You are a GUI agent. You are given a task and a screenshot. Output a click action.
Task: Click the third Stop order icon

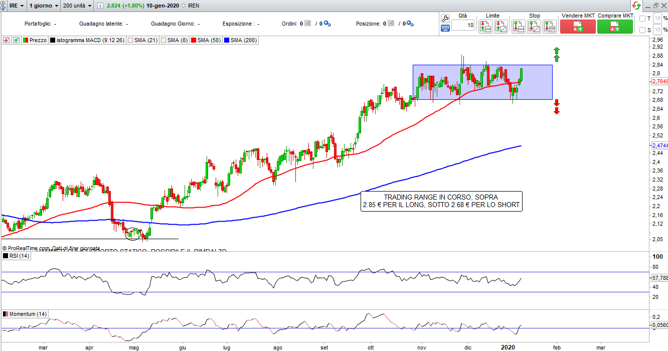click(550, 26)
